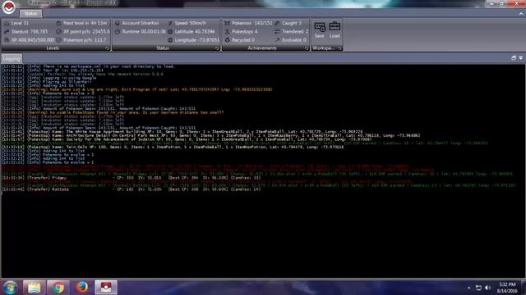Image resolution: width=526 pixels, height=295 pixels.
Task: Click the Transfered arrows icon
Action: (x=277, y=31)
